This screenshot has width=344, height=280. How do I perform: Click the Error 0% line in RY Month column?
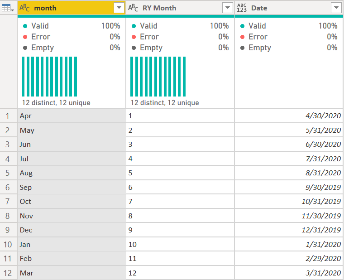pos(180,37)
